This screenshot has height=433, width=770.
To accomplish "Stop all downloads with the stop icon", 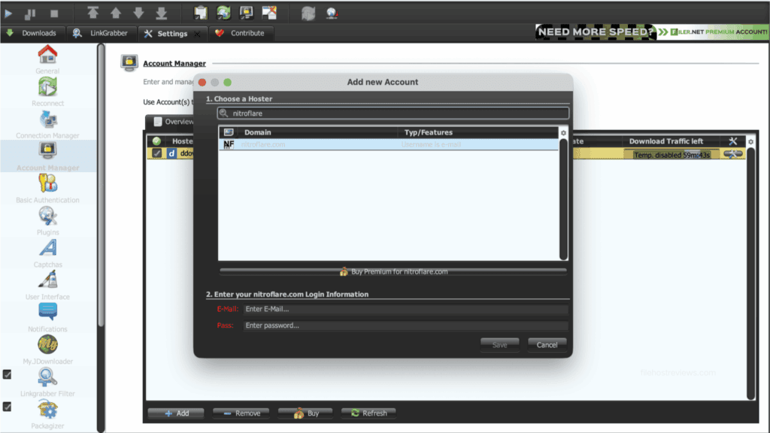I will click(54, 14).
